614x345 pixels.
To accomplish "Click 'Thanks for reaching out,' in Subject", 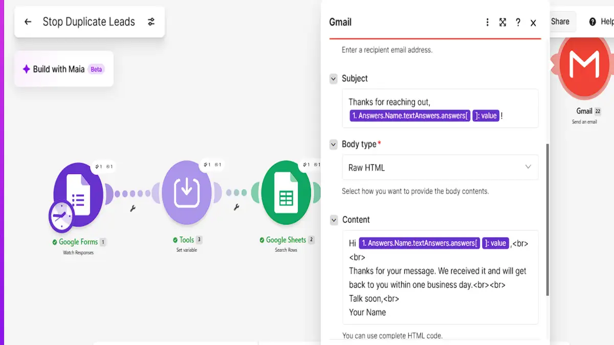I will tap(389, 102).
